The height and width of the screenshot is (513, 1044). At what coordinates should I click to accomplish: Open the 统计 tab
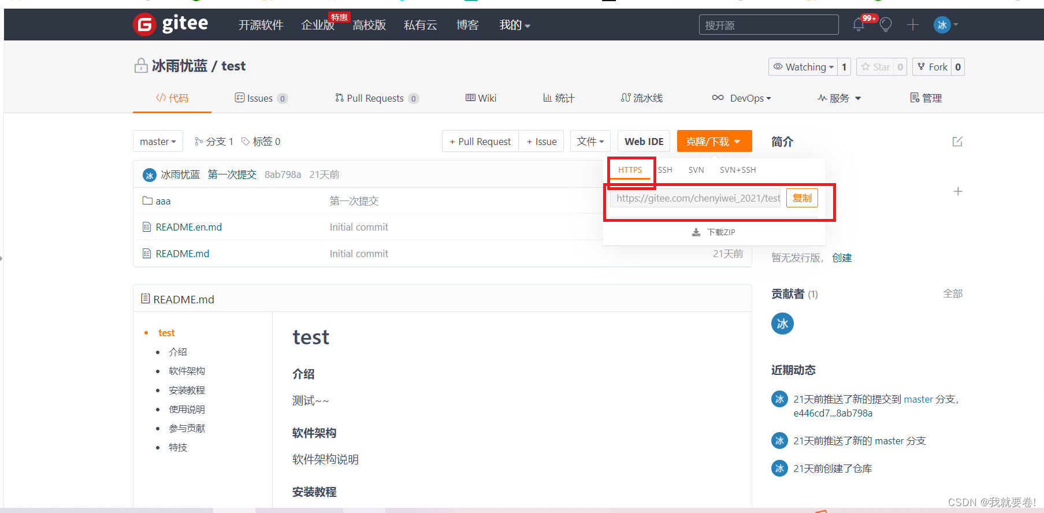(559, 98)
